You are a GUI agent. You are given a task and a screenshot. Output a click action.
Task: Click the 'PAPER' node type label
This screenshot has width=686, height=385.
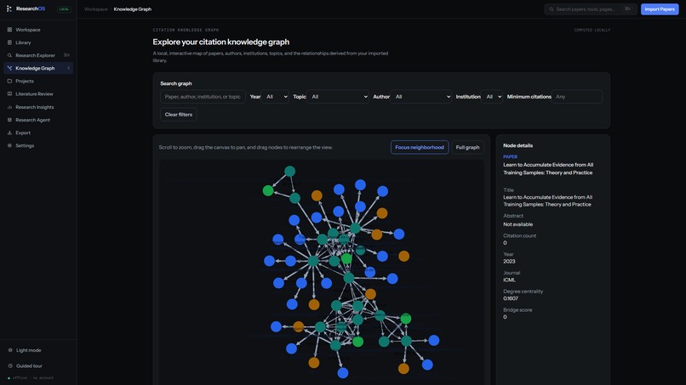click(x=510, y=156)
